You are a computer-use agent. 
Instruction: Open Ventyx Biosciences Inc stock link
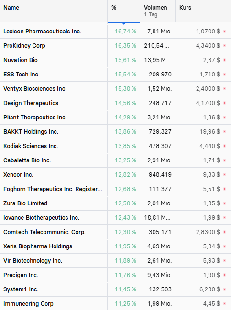click(x=34, y=88)
